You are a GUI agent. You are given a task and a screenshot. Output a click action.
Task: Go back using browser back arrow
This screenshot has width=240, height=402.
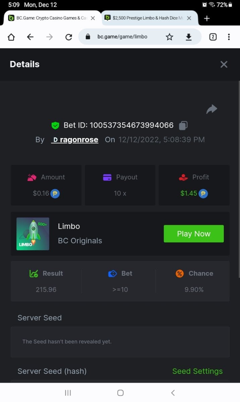[x=30, y=37]
